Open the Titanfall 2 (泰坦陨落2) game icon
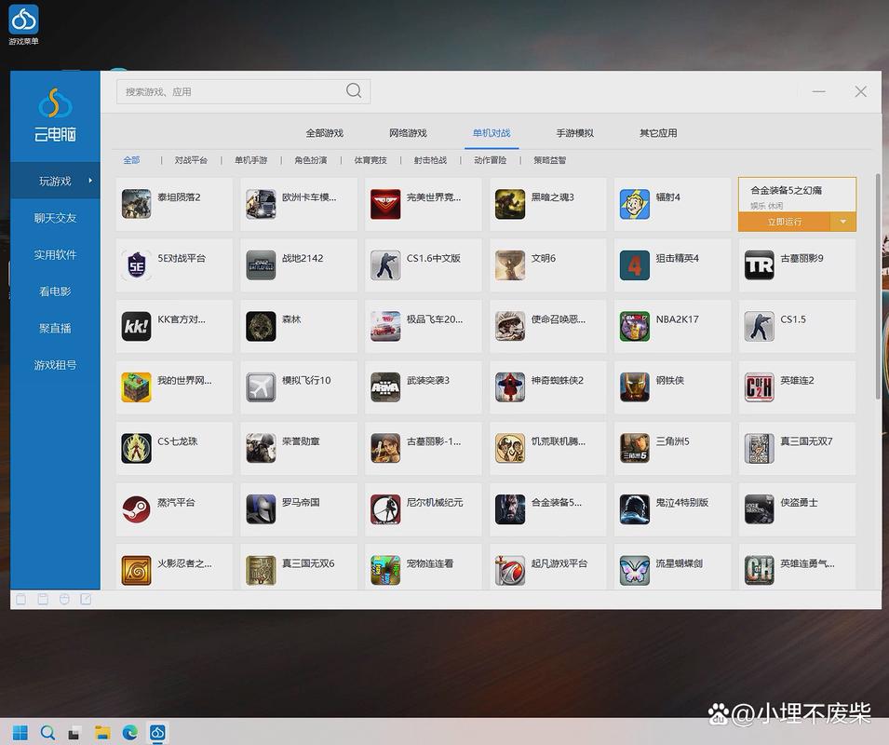 point(136,204)
